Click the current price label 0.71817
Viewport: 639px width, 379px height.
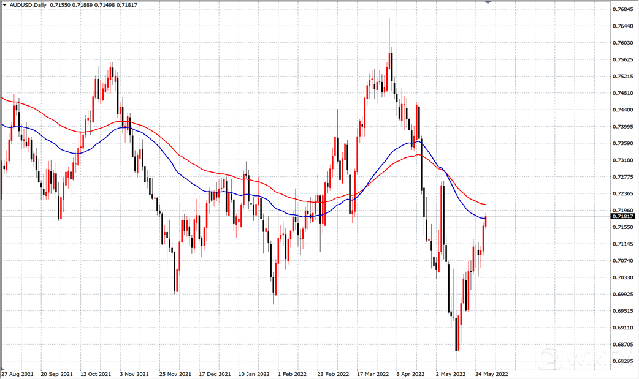[623, 216]
